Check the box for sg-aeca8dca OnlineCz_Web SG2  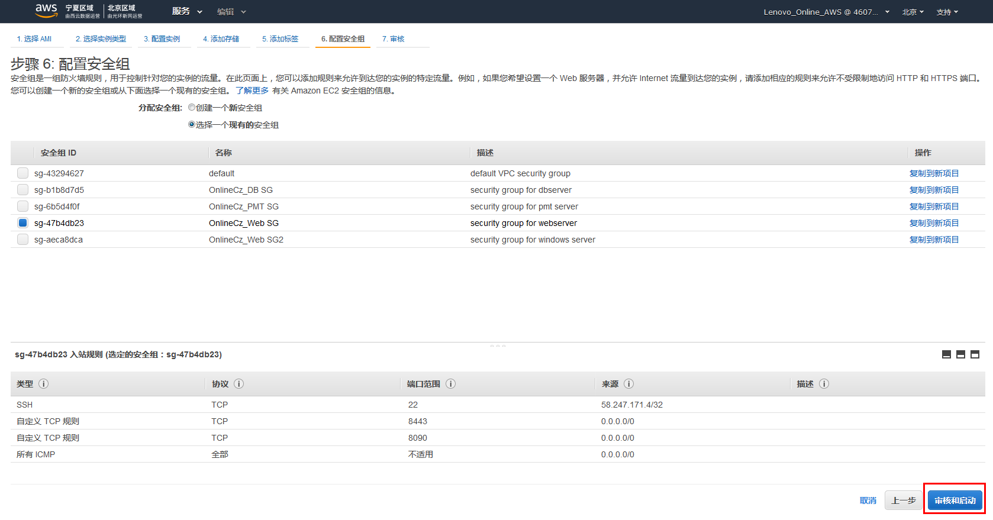pyautogui.click(x=22, y=240)
